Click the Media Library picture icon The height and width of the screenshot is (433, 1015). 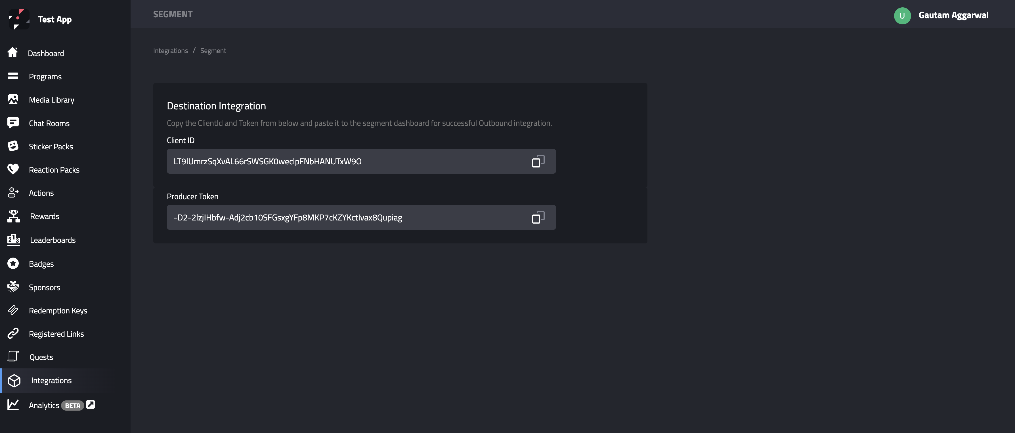tap(13, 99)
